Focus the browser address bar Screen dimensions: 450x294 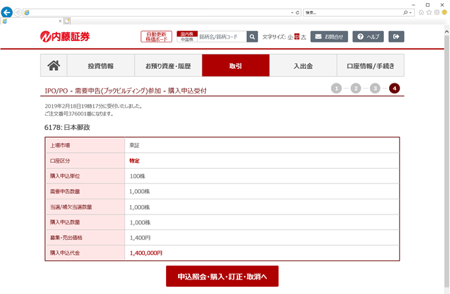[x=157, y=13]
